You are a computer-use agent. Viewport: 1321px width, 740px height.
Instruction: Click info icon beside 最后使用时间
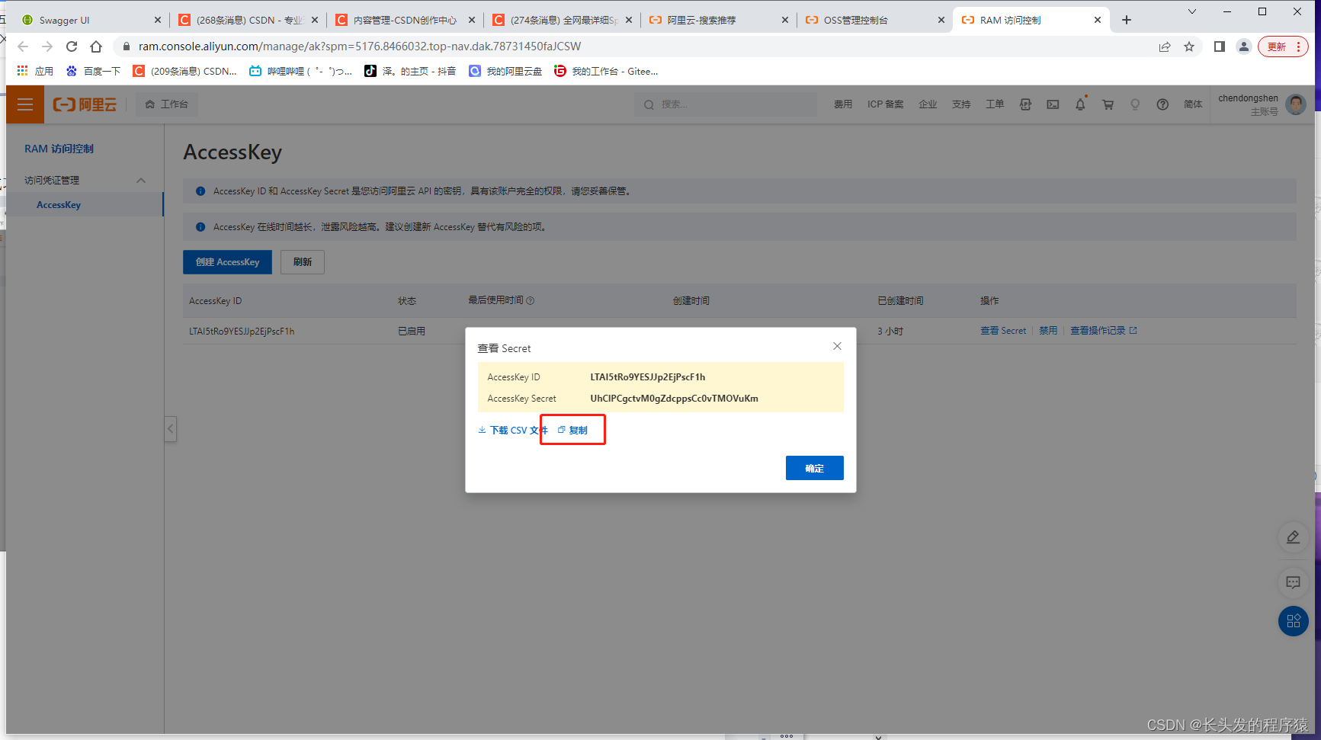pyautogui.click(x=531, y=301)
